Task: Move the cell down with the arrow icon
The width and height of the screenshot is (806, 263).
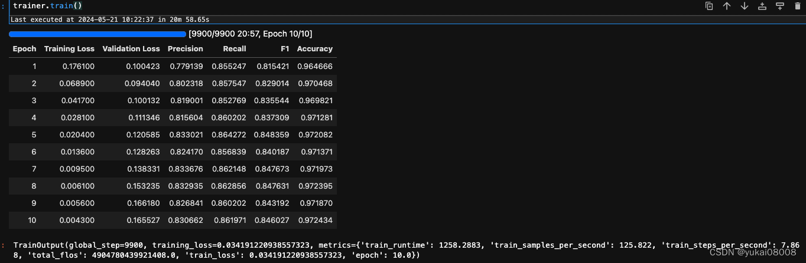Action: [745, 6]
